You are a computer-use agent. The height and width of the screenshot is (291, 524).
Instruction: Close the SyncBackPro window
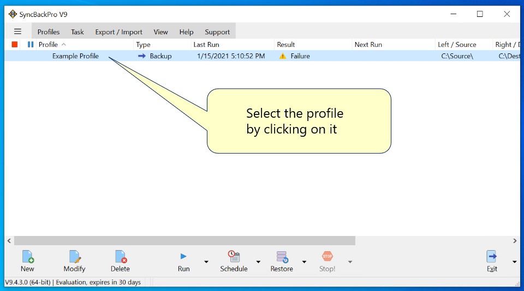[507, 14]
